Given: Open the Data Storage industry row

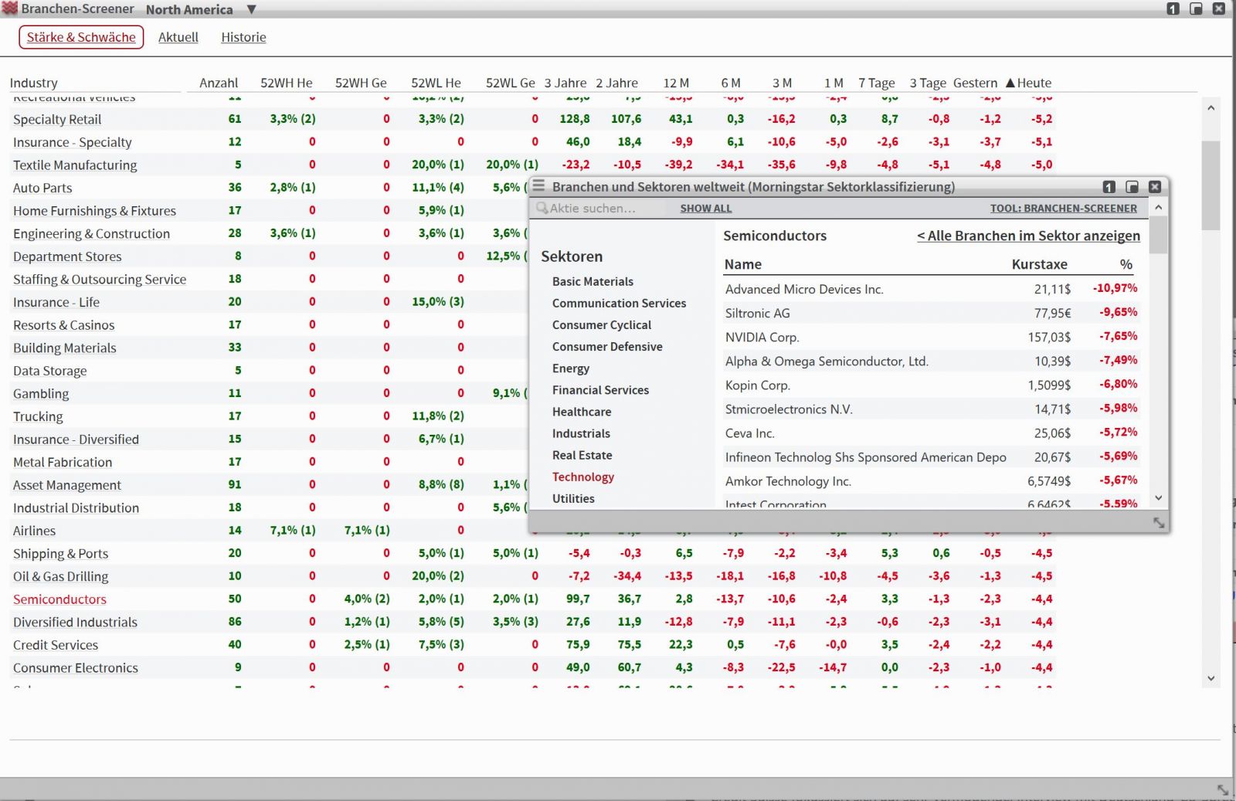Looking at the screenshot, I should pos(49,371).
